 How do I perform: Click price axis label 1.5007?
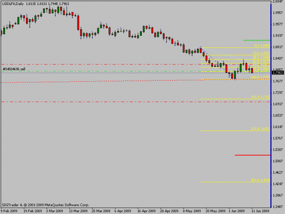point(278,161)
